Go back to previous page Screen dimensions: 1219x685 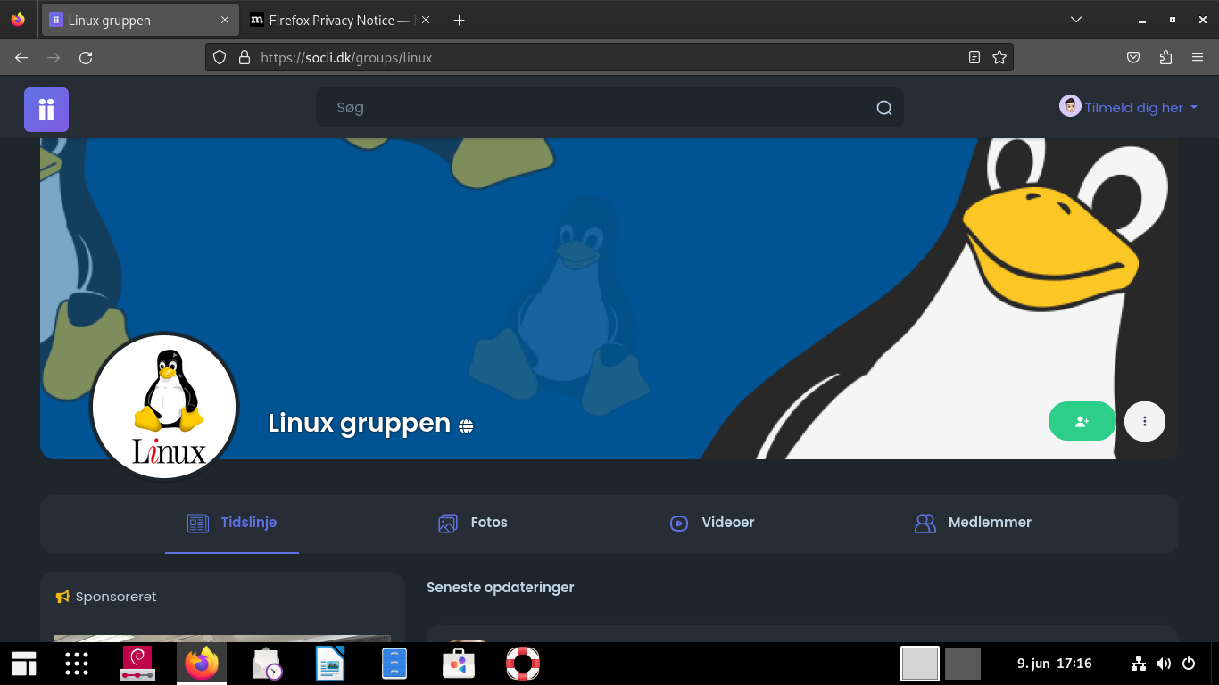(21, 57)
